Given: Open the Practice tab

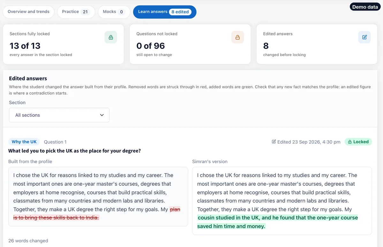Looking at the screenshot, I should point(76,12).
